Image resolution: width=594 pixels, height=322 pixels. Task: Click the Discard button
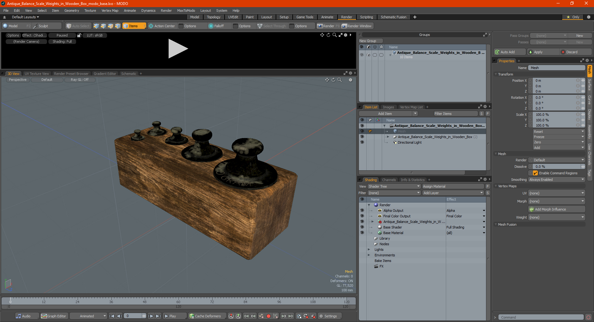(x=576, y=52)
